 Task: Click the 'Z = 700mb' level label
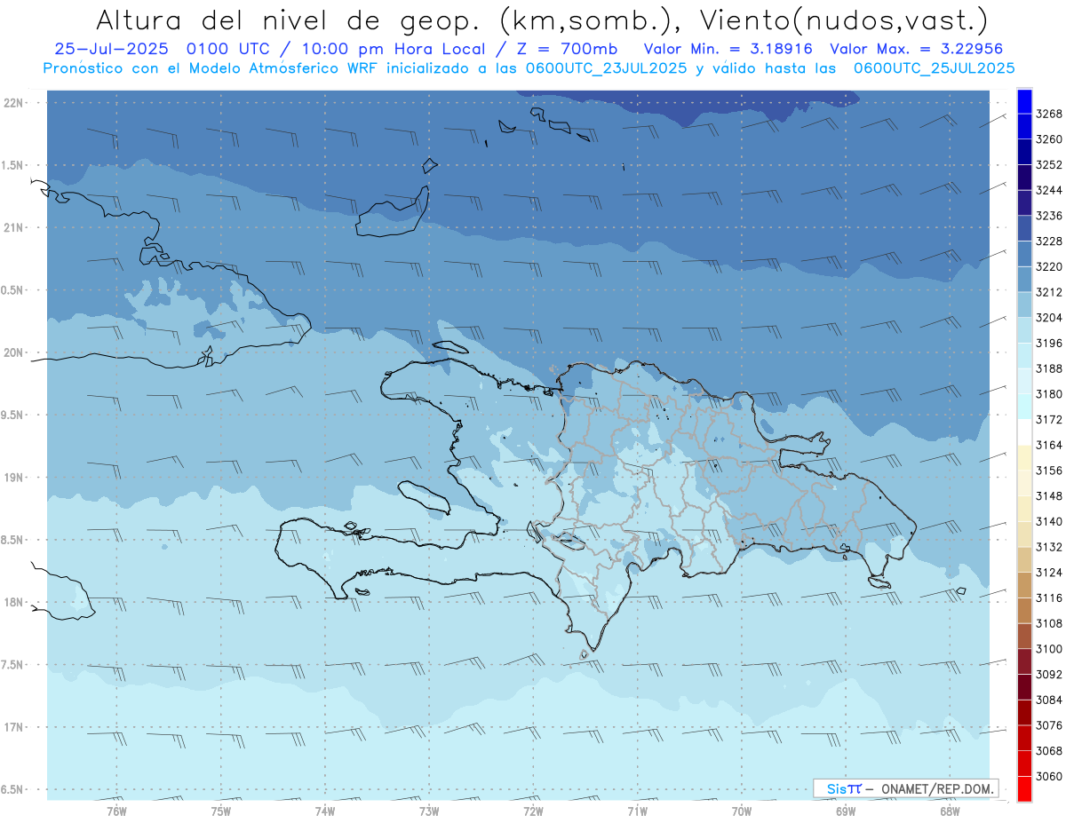click(x=561, y=50)
